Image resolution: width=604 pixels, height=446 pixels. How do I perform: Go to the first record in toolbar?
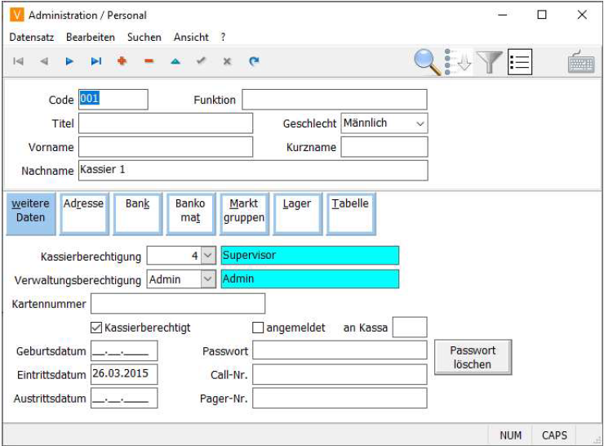point(18,61)
